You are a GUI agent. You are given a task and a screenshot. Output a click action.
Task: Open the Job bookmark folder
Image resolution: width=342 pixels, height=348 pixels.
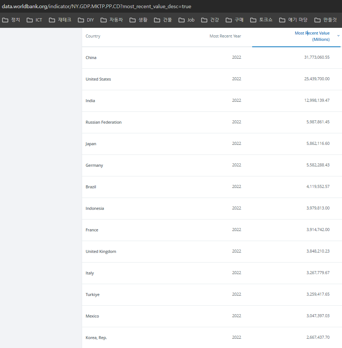[x=186, y=20]
